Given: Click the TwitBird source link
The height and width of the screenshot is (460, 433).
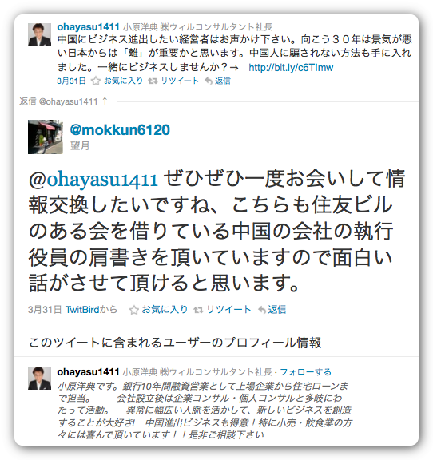Looking at the screenshot, I should [x=82, y=310].
